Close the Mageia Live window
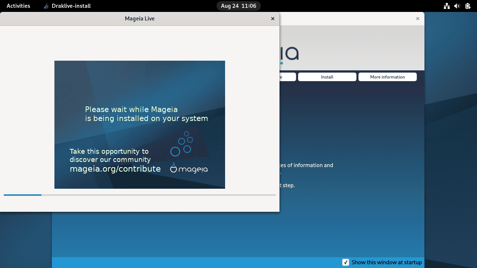The image size is (477, 268). [x=273, y=19]
